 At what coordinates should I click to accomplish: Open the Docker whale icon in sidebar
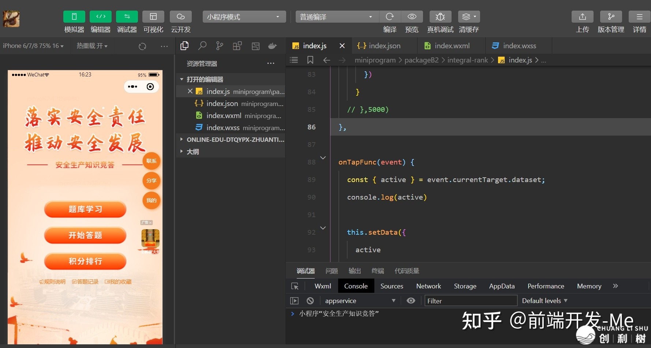[x=273, y=46]
